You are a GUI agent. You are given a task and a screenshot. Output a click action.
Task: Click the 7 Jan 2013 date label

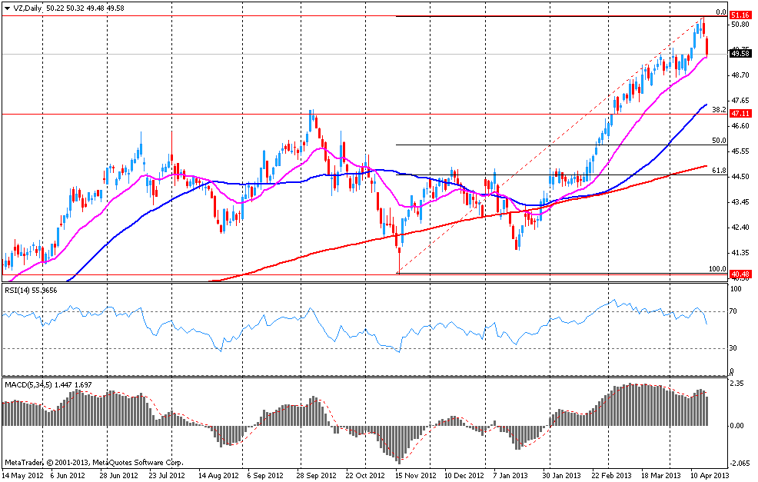(510, 475)
